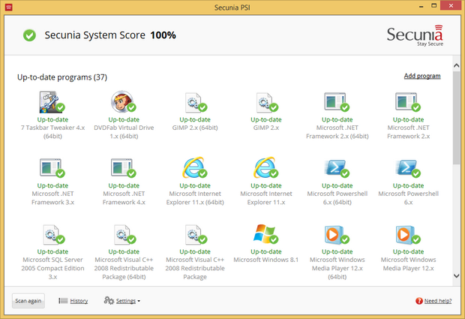Click 'GIMP 2.x (64bit)' name text
The image size is (465, 319).
195,128
